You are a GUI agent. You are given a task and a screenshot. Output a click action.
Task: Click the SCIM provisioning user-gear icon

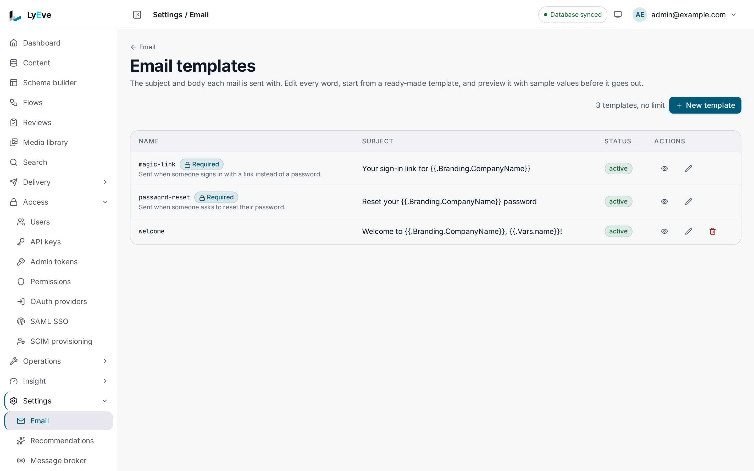click(x=21, y=341)
